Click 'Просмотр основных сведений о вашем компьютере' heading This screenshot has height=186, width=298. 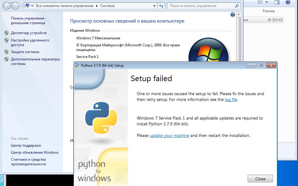(x=127, y=21)
